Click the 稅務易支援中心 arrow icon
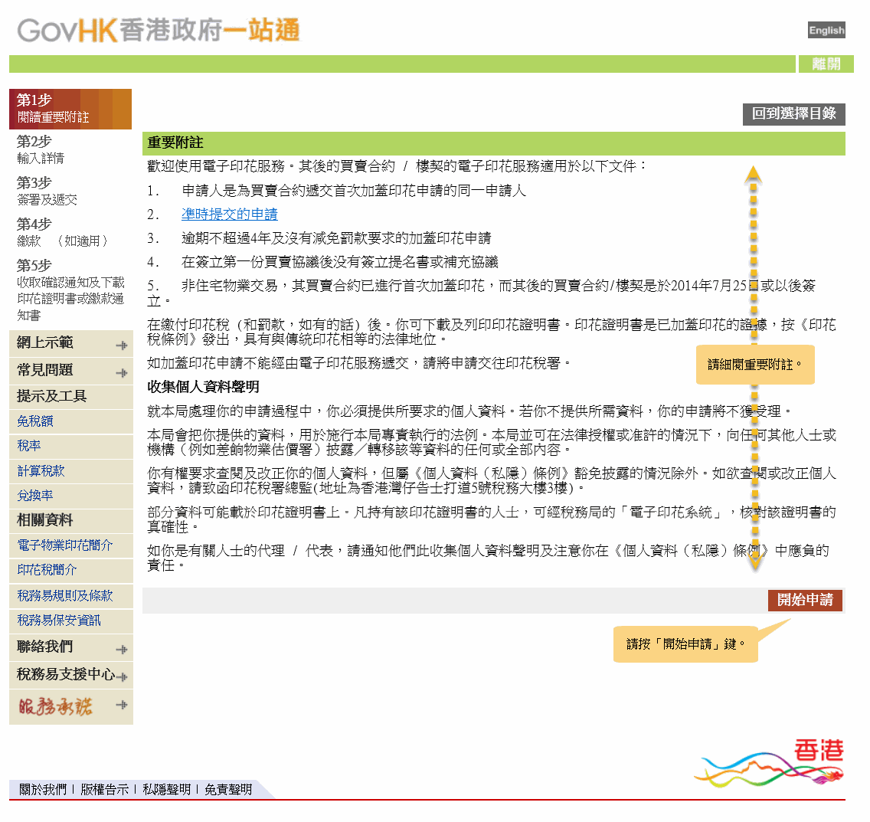The width and height of the screenshot is (870, 822). coord(125,676)
